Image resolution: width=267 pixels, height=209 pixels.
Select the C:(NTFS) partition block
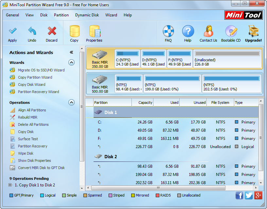click(127, 59)
